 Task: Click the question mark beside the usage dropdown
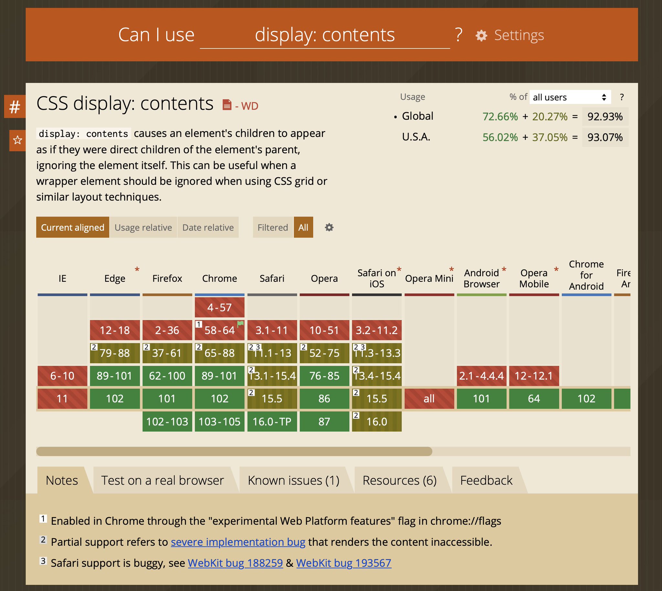tap(622, 97)
